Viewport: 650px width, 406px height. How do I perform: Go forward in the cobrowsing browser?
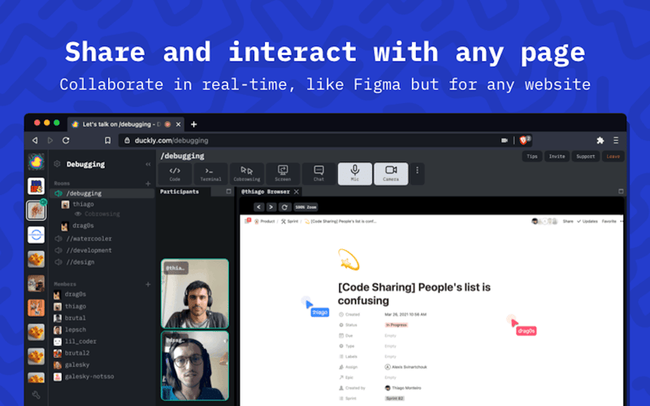click(x=271, y=207)
